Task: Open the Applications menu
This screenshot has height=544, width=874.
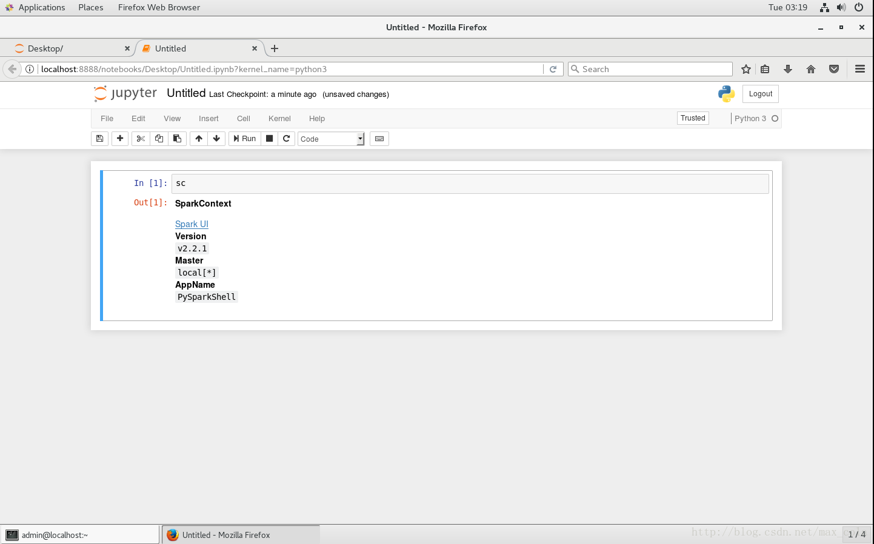Action: pyautogui.click(x=35, y=7)
